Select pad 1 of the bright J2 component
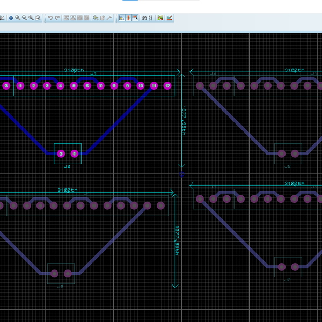 (x=75, y=154)
